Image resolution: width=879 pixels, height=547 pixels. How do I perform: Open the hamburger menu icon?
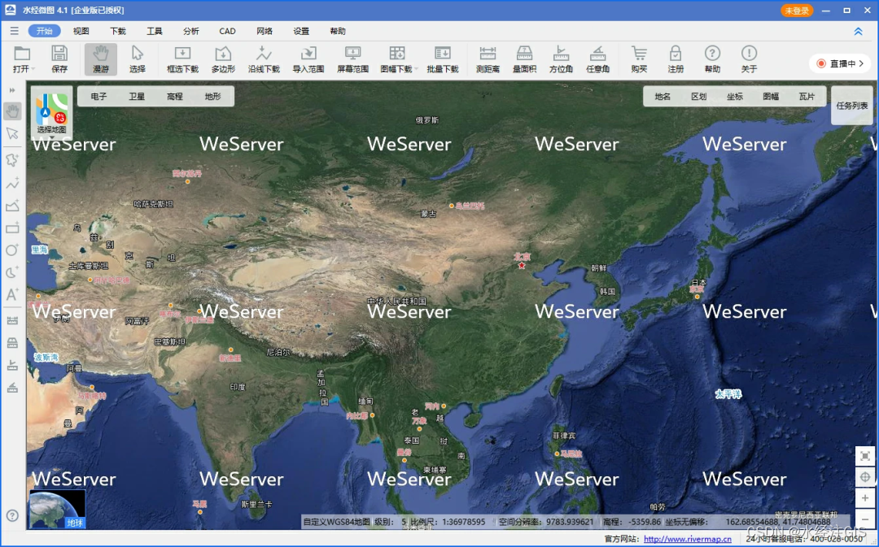(x=14, y=31)
